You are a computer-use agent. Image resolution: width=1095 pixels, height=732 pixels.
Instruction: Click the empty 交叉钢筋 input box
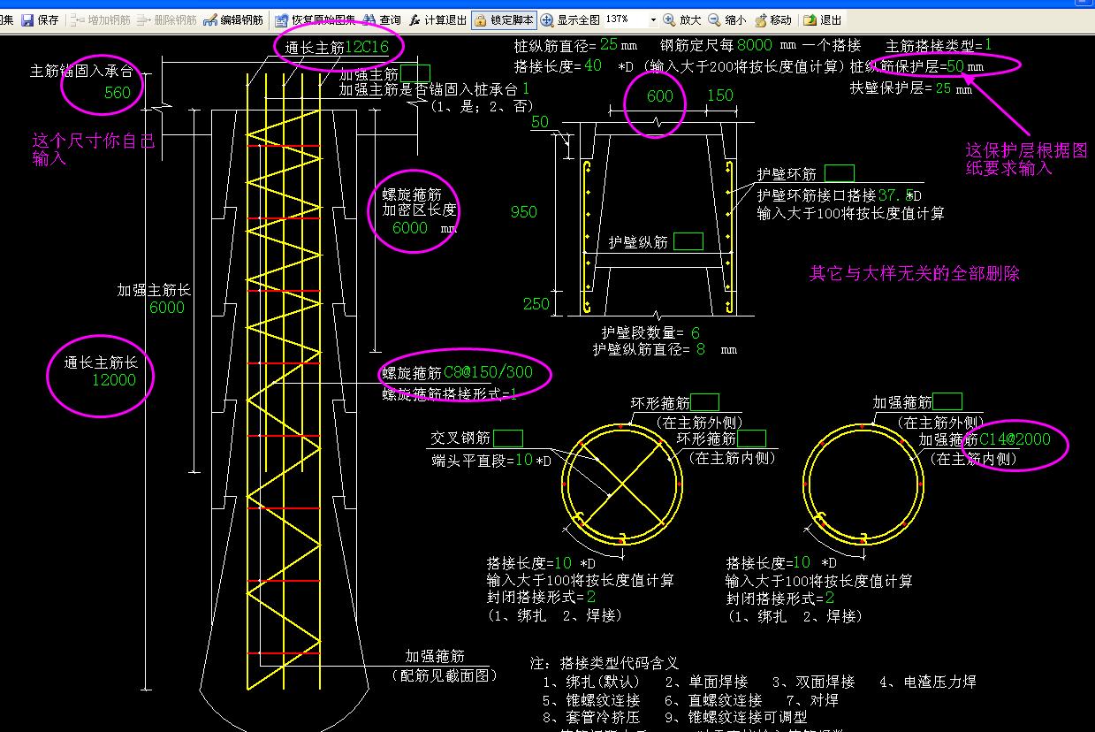(x=508, y=438)
